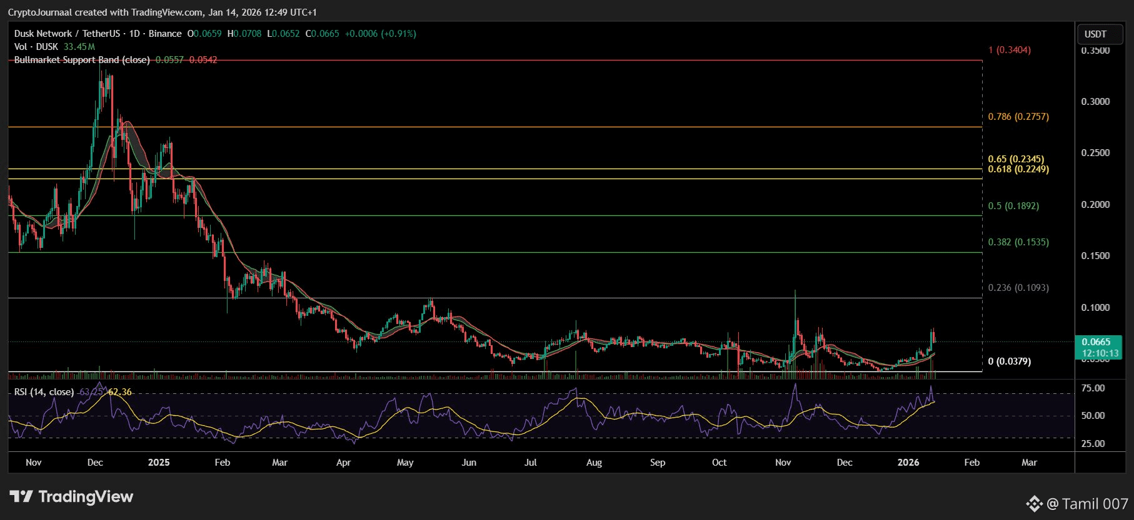Select the 0.786 (0.2757) Fibonacci label

pos(1018,117)
